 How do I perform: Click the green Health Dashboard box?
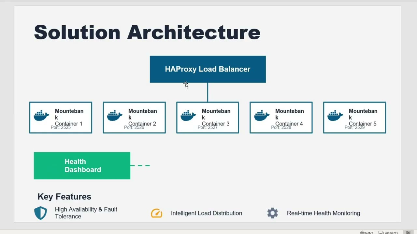point(82,166)
